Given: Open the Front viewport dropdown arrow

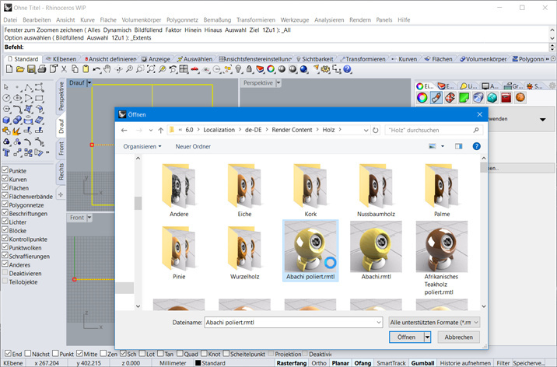Looking at the screenshot, I should pos(89,218).
